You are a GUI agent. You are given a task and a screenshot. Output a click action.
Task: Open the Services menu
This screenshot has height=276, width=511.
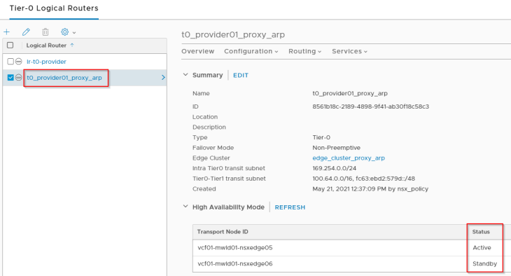point(349,51)
